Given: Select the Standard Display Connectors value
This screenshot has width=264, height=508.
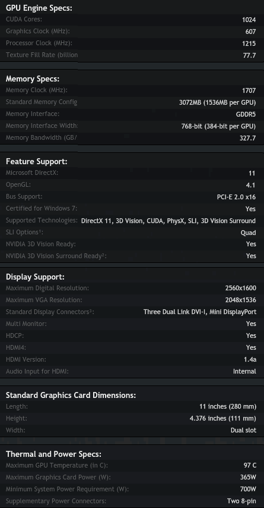Looking at the screenshot, I should (x=200, y=312).
